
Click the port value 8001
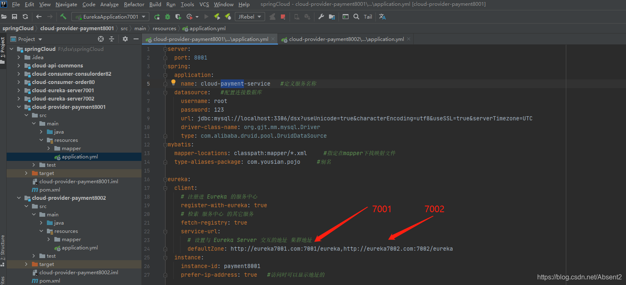200,57
